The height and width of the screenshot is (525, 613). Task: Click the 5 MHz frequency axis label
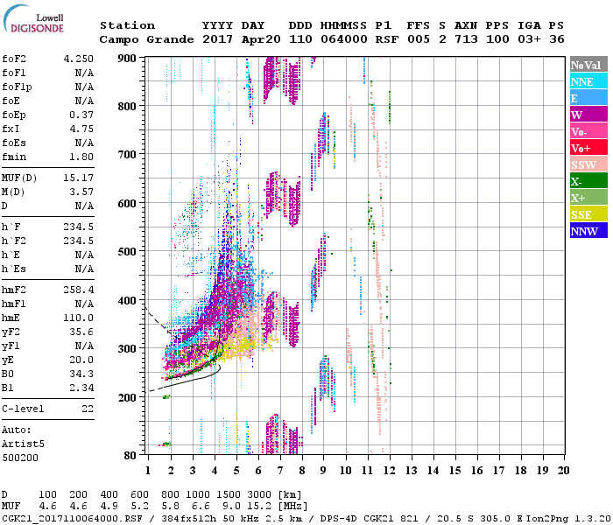click(x=236, y=471)
